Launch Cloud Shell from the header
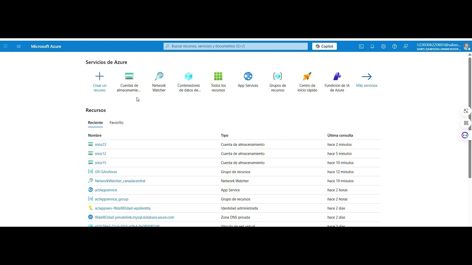Image resolution: width=472 pixels, height=265 pixels. click(361, 46)
